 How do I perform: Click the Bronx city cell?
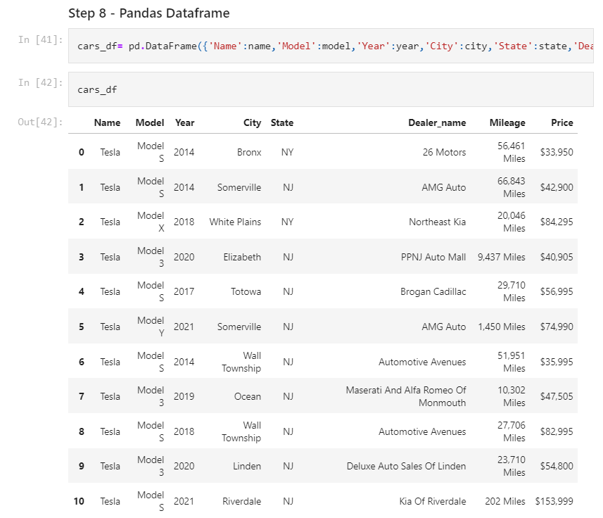click(249, 152)
